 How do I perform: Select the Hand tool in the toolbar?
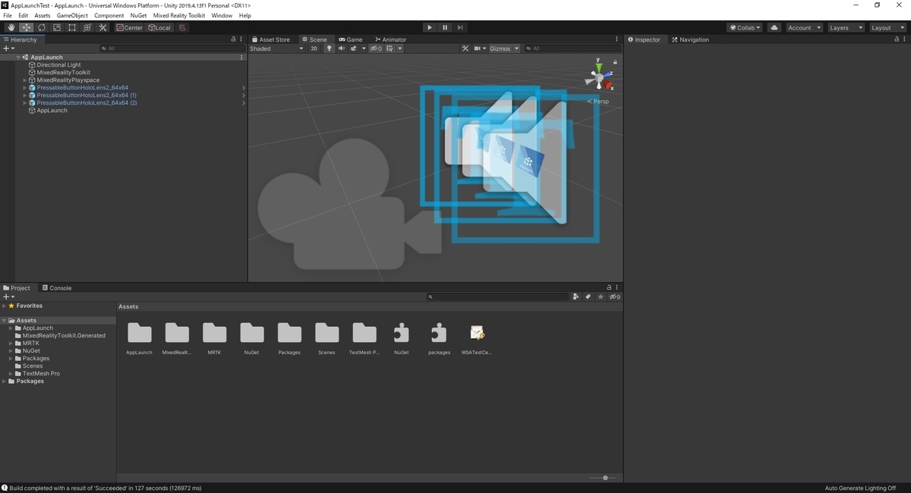(11, 27)
